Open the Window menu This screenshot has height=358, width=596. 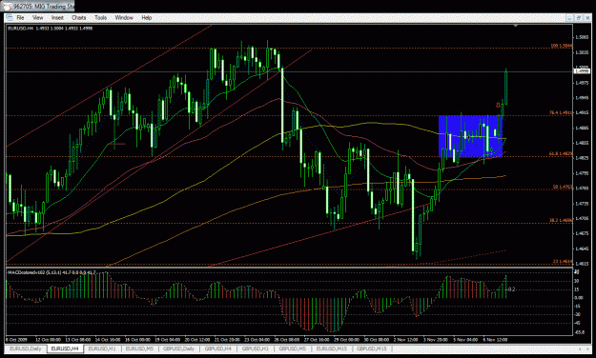124,17
